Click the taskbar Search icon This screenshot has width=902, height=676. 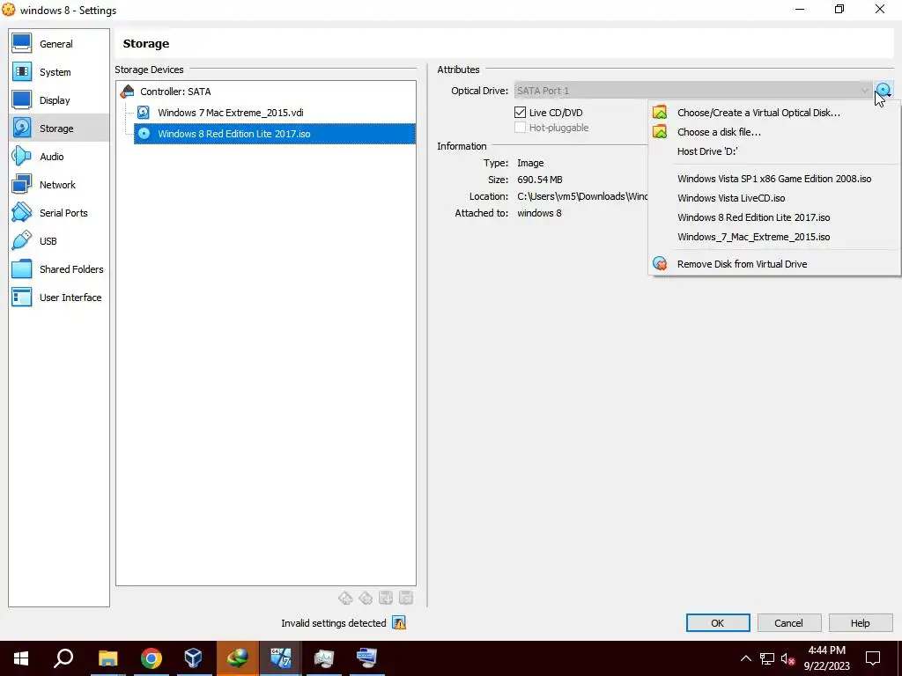[63, 658]
